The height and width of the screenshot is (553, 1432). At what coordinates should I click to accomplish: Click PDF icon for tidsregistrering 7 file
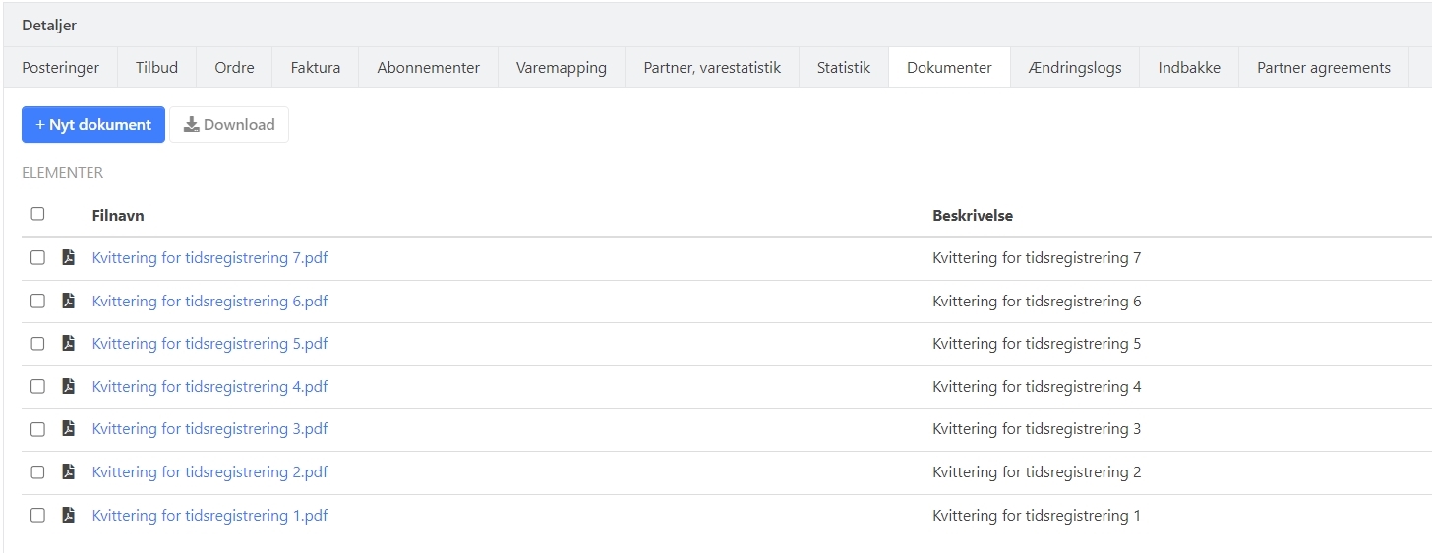pyautogui.click(x=69, y=258)
